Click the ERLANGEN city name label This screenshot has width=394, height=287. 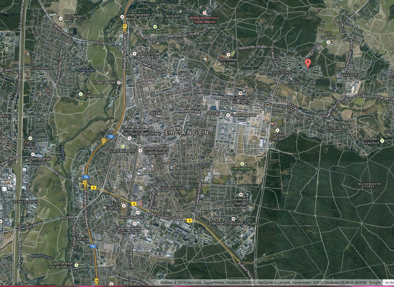click(187, 133)
